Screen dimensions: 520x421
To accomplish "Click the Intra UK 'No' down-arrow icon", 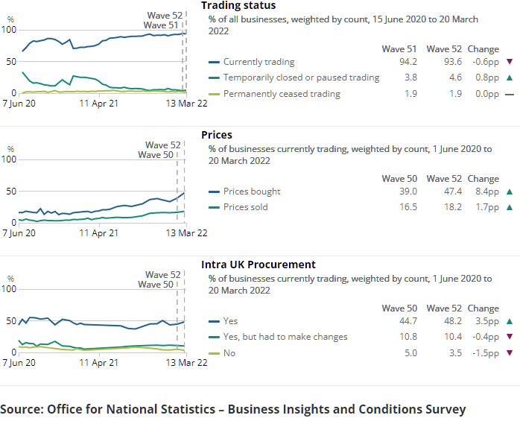I will [510, 353].
